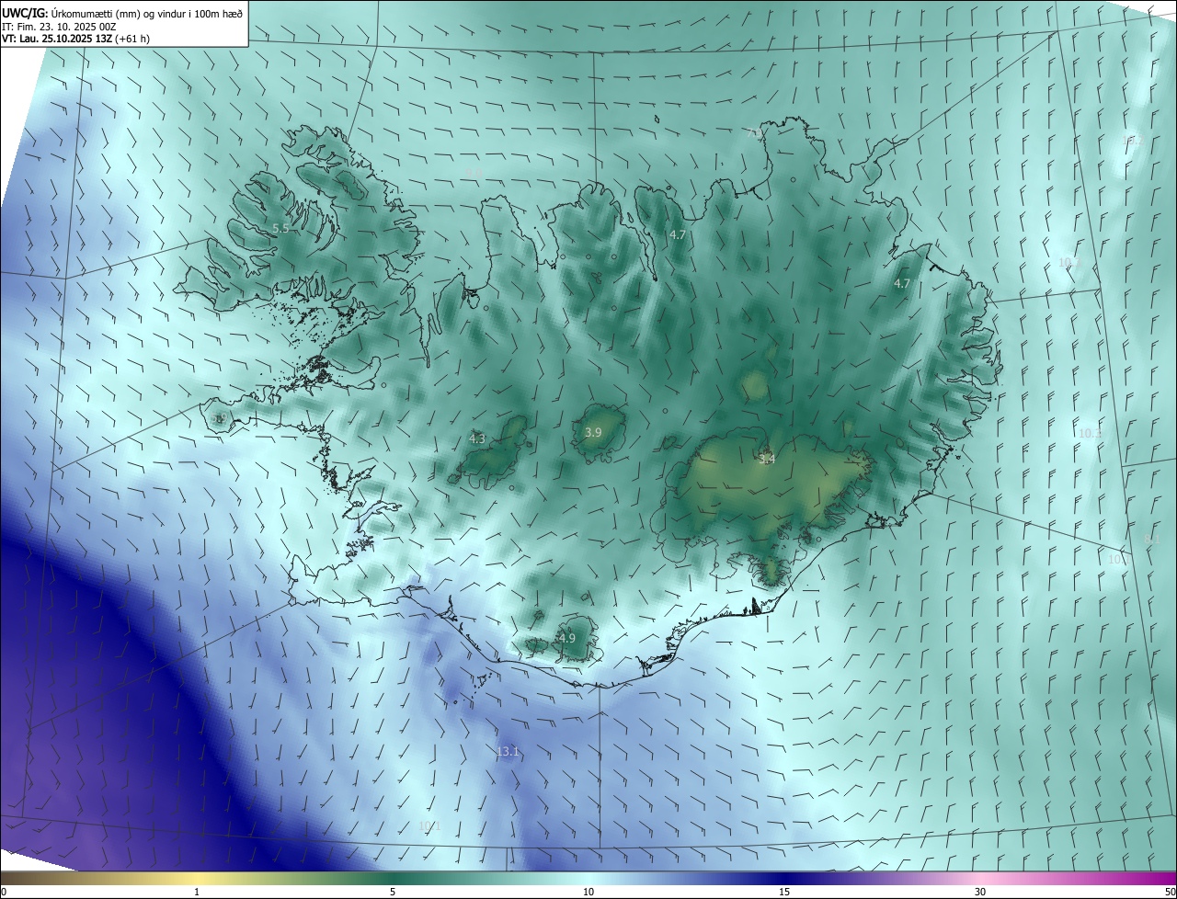Click the 4.9 value on Mýrdalsjökull glacier
1177x899 pixels.
click(x=567, y=638)
